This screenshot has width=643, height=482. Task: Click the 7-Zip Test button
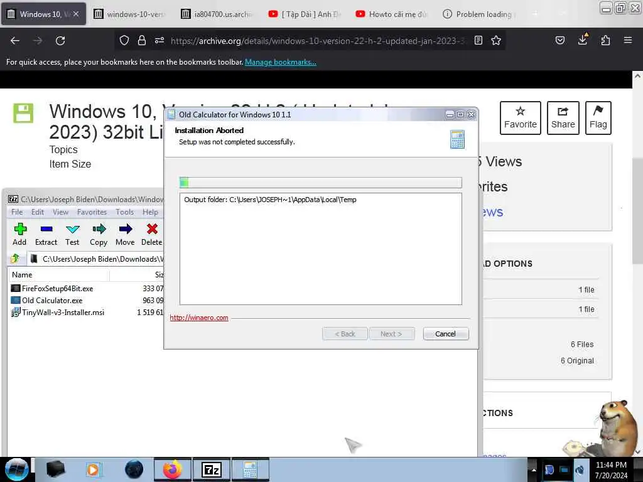(72, 235)
